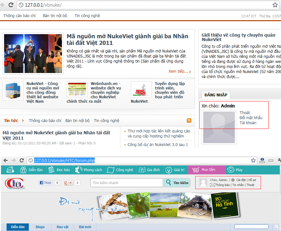Log out via Thoát under Xin chào Admin

245,113
